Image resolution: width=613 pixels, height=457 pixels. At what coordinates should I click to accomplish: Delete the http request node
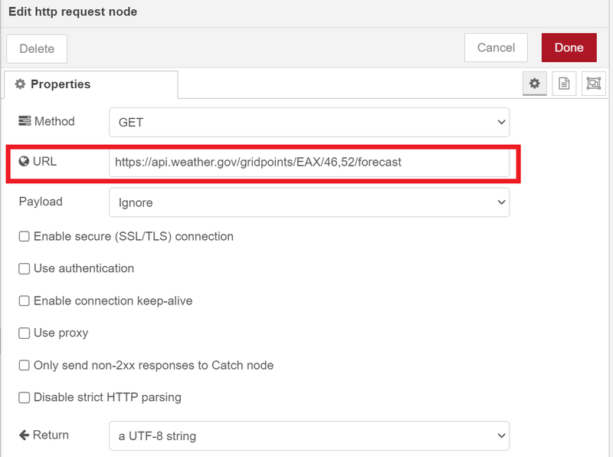click(36, 48)
